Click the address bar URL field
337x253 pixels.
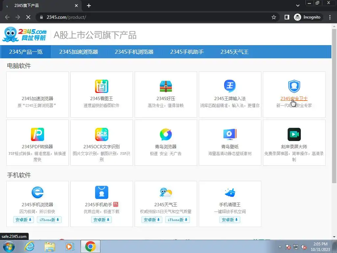[x=157, y=17]
